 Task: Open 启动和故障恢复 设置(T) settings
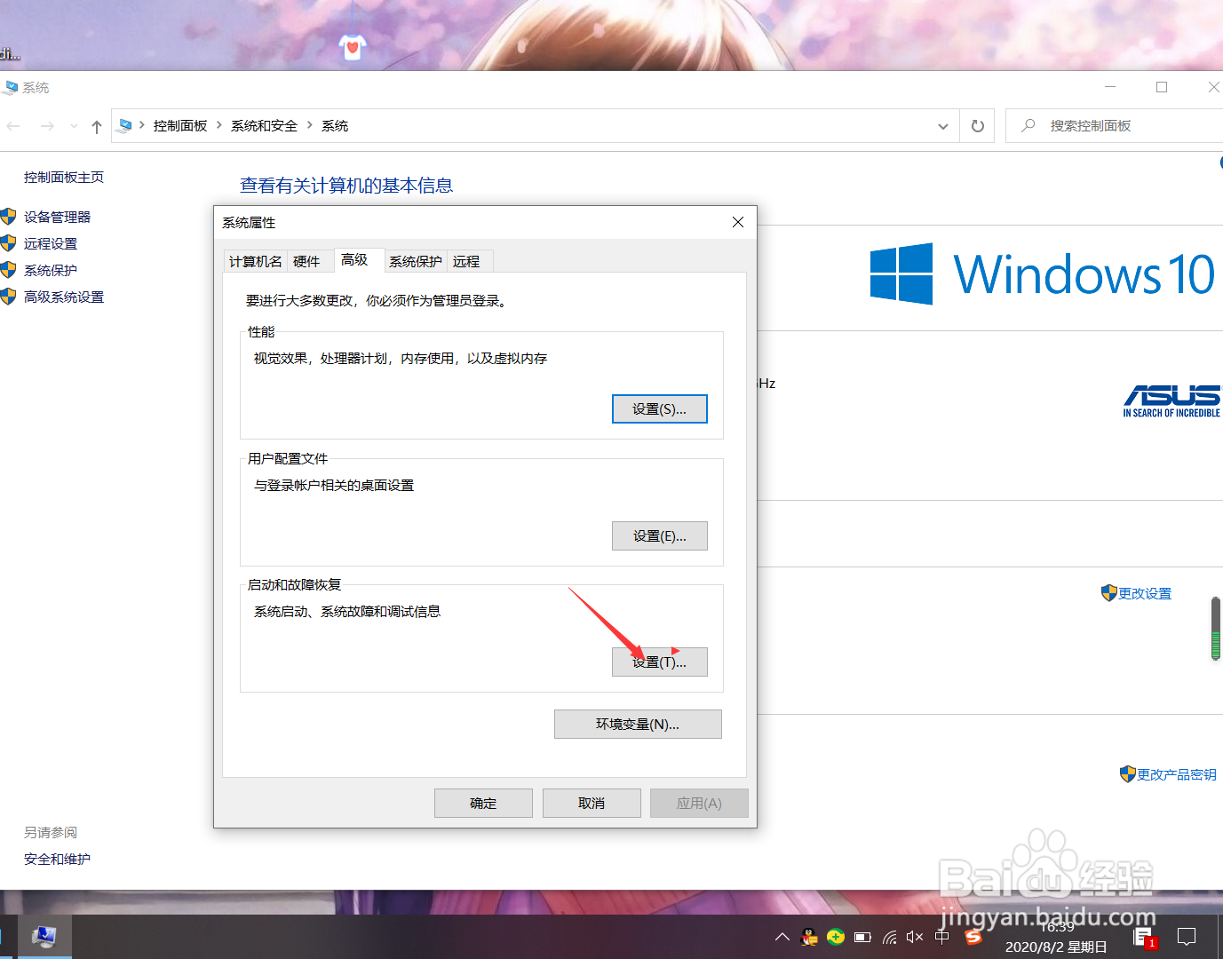(659, 662)
